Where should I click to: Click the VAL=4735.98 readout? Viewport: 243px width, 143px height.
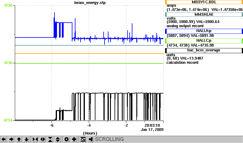click(x=202, y=45)
